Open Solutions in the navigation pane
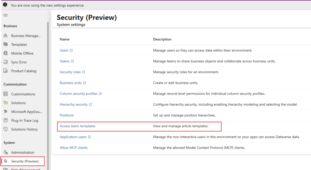311x170 pixels. pyautogui.click(x=19, y=103)
